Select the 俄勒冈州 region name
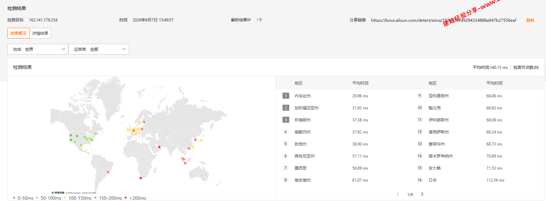546x201 pixels. (x=303, y=132)
